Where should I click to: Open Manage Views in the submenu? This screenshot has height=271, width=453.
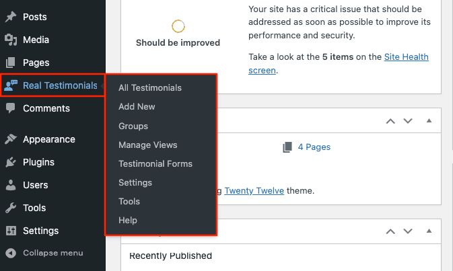pyautogui.click(x=147, y=145)
